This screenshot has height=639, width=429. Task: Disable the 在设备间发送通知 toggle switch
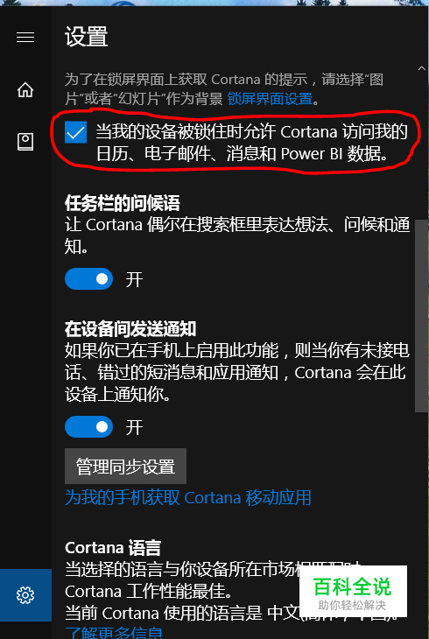coord(88,426)
